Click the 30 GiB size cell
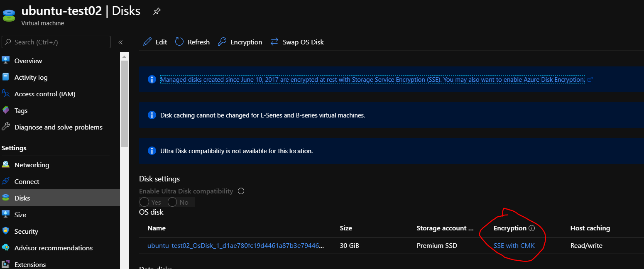The image size is (644, 269). pos(349,245)
